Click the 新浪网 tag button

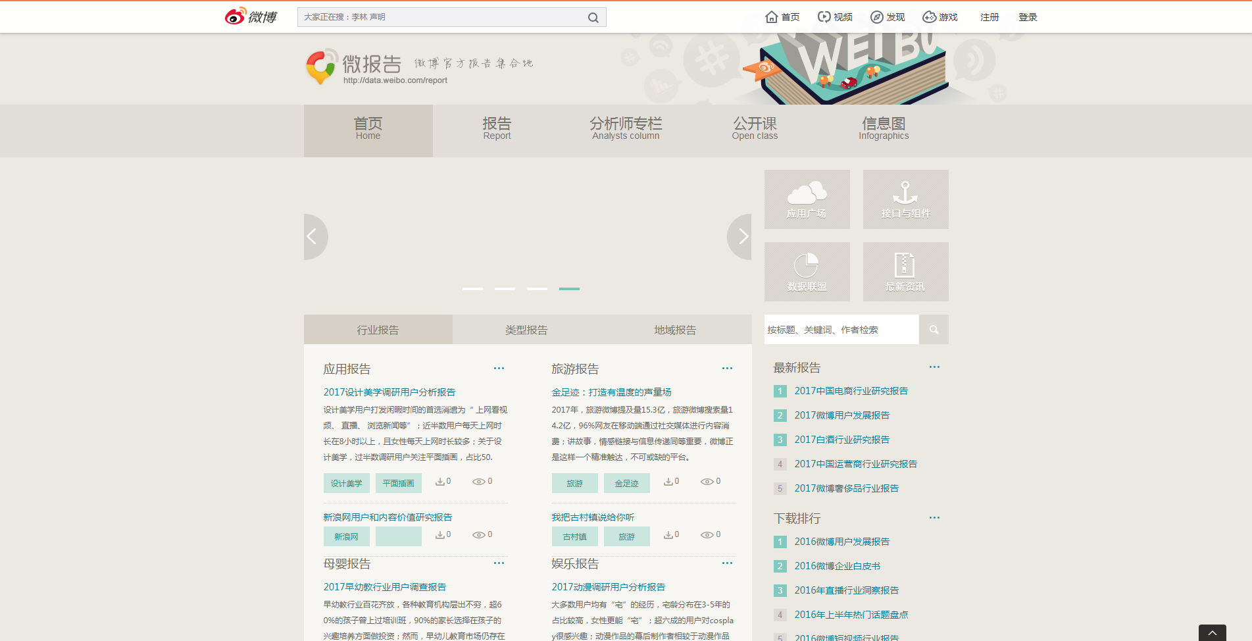(x=347, y=536)
